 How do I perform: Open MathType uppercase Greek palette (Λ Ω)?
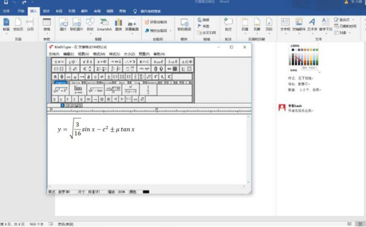(187, 62)
